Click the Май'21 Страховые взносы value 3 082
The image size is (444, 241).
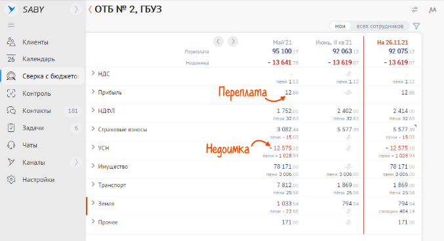coord(288,129)
